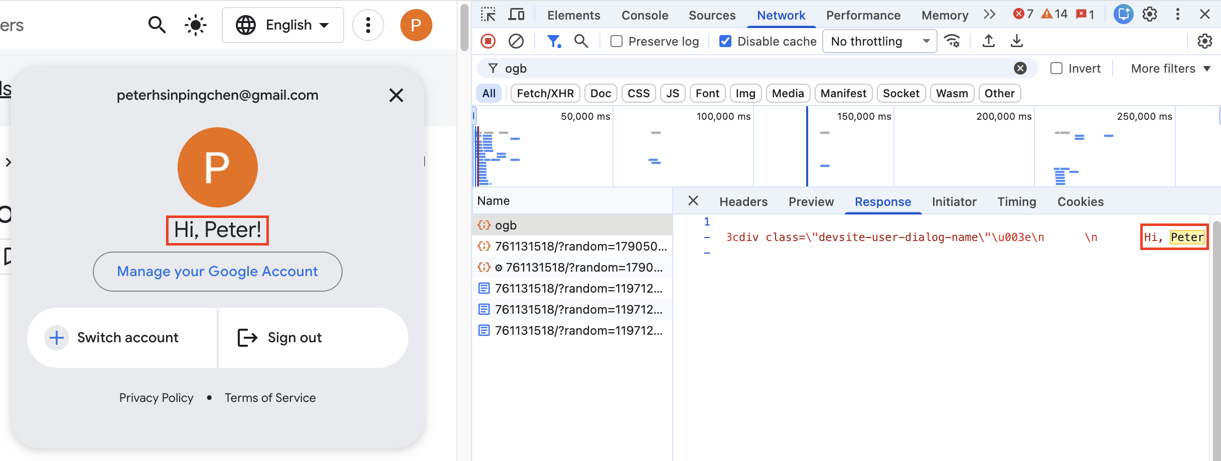
Task: Open the Timing tab
Action: tap(1016, 201)
